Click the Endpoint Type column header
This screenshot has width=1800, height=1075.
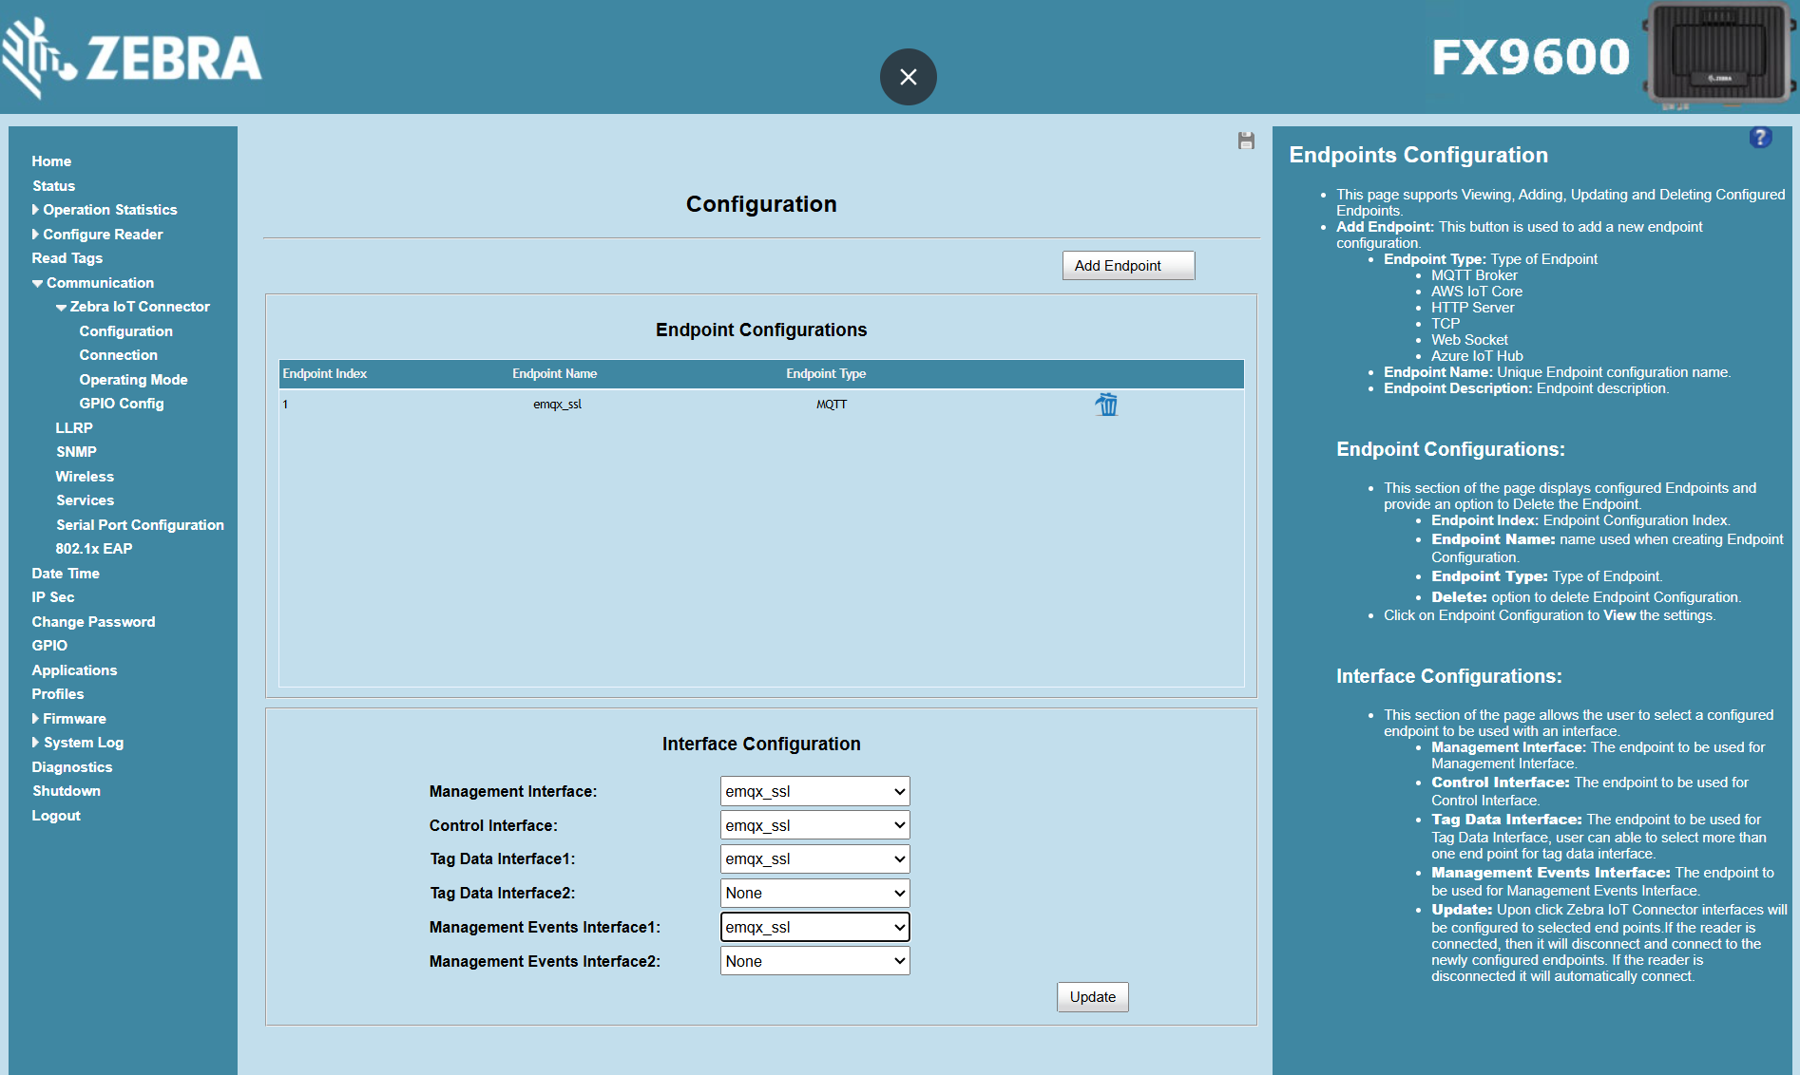826,374
